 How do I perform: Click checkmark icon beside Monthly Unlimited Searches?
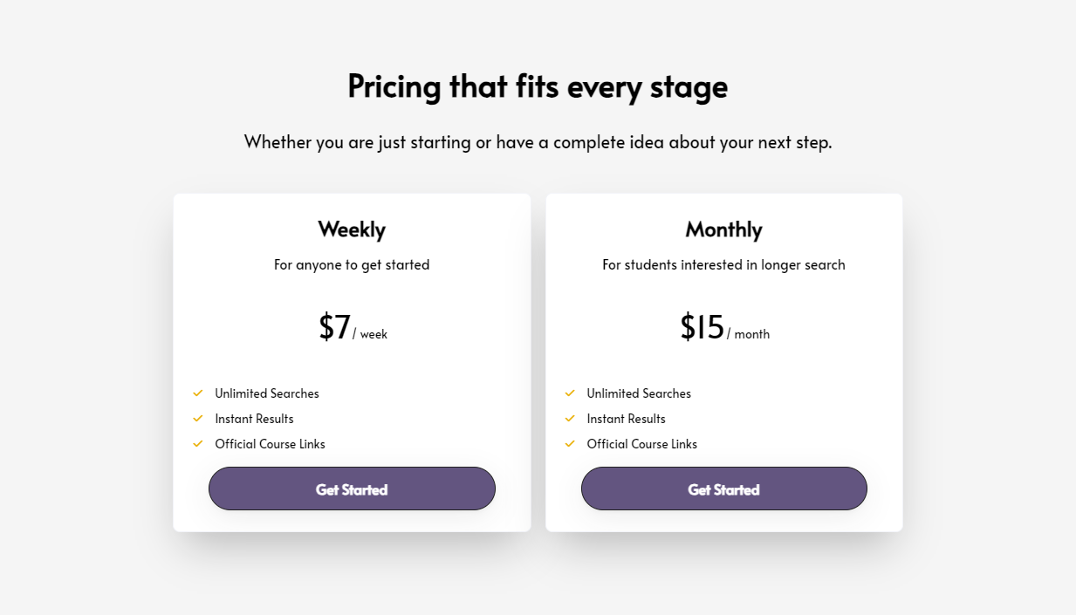click(x=570, y=393)
